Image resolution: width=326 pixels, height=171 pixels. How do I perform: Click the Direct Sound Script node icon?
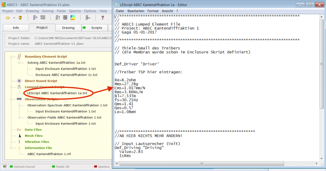point(19,81)
